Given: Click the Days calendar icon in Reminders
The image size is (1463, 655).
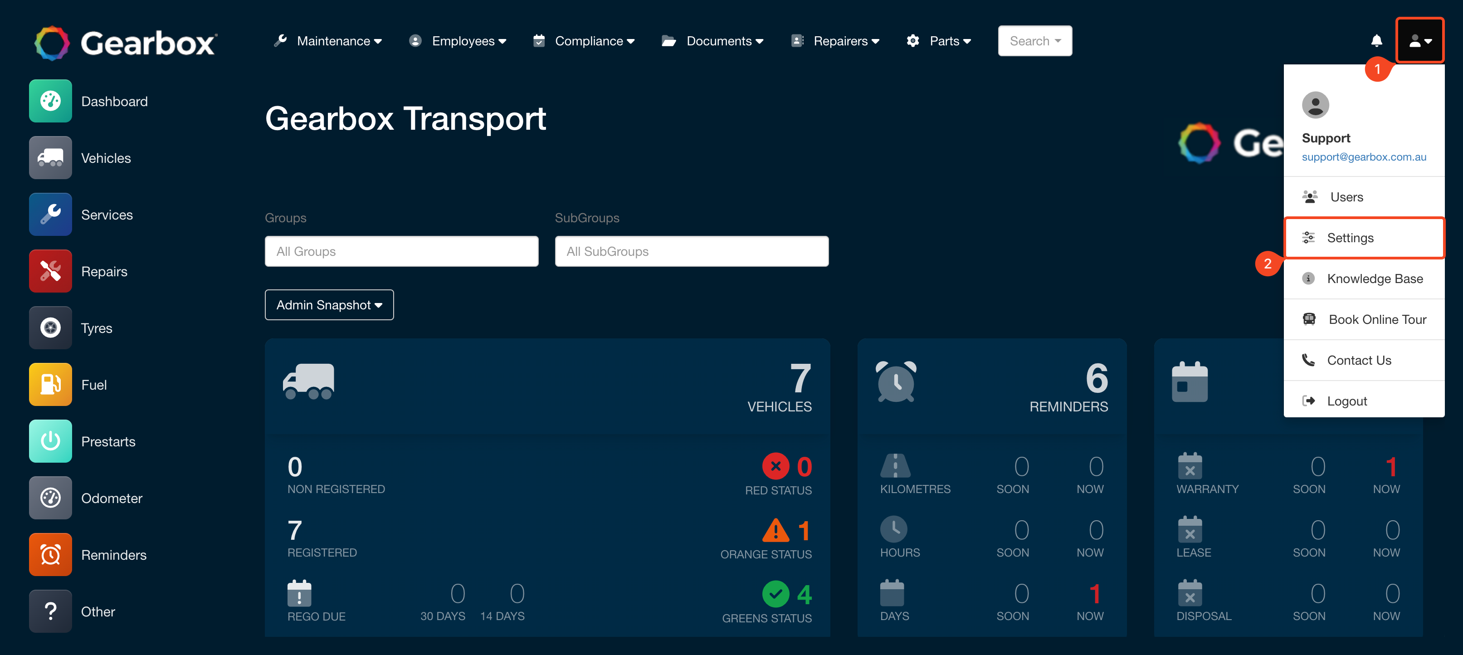Looking at the screenshot, I should point(892,593).
